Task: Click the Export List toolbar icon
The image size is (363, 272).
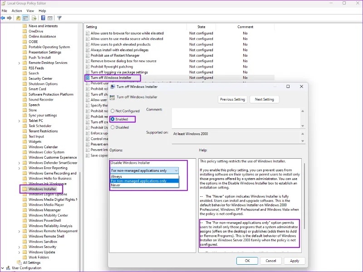Action: (34, 18)
